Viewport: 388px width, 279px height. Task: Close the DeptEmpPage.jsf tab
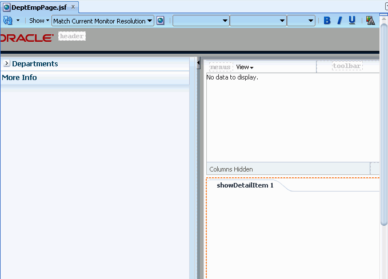pos(73,7)
